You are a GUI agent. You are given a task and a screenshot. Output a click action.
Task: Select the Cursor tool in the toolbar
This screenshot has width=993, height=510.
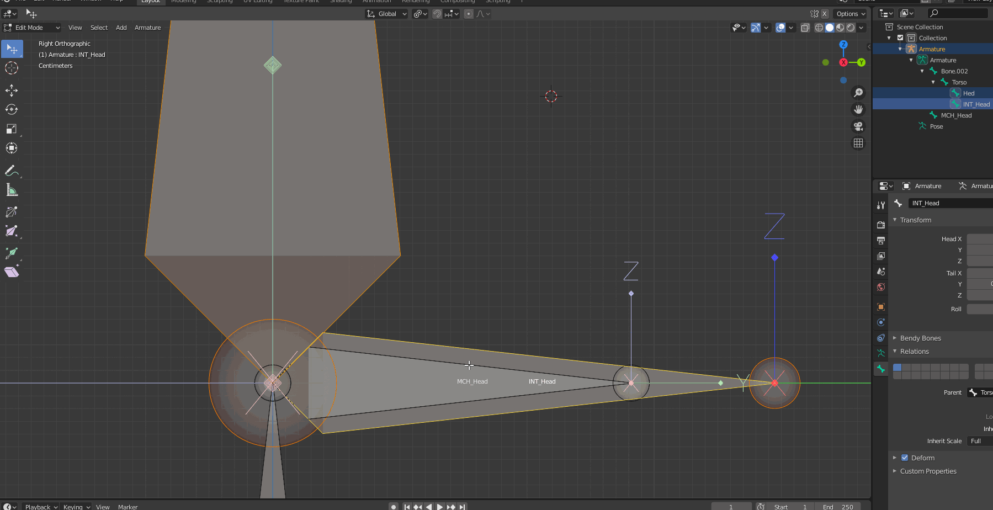pyautogui.click(x=12, y=68)
